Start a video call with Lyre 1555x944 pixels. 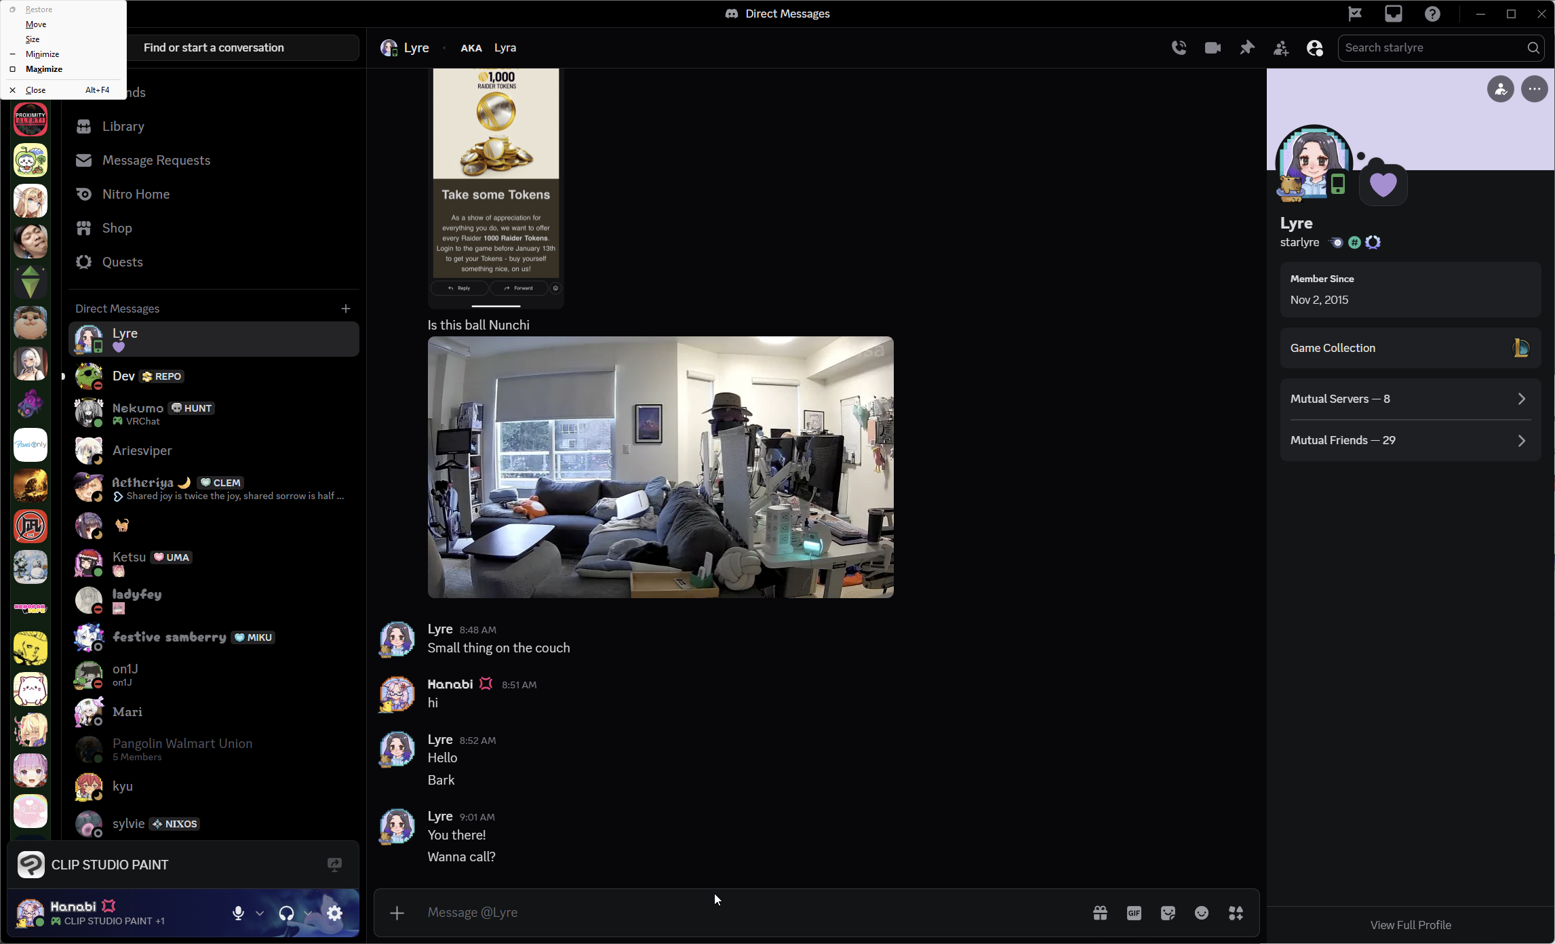1213,47
